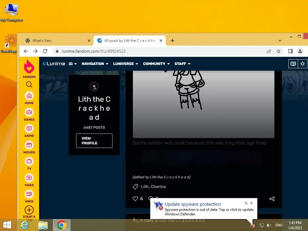Open the volume tray icon
Viewport: 308px width, 231px height.
click(269, 225)
